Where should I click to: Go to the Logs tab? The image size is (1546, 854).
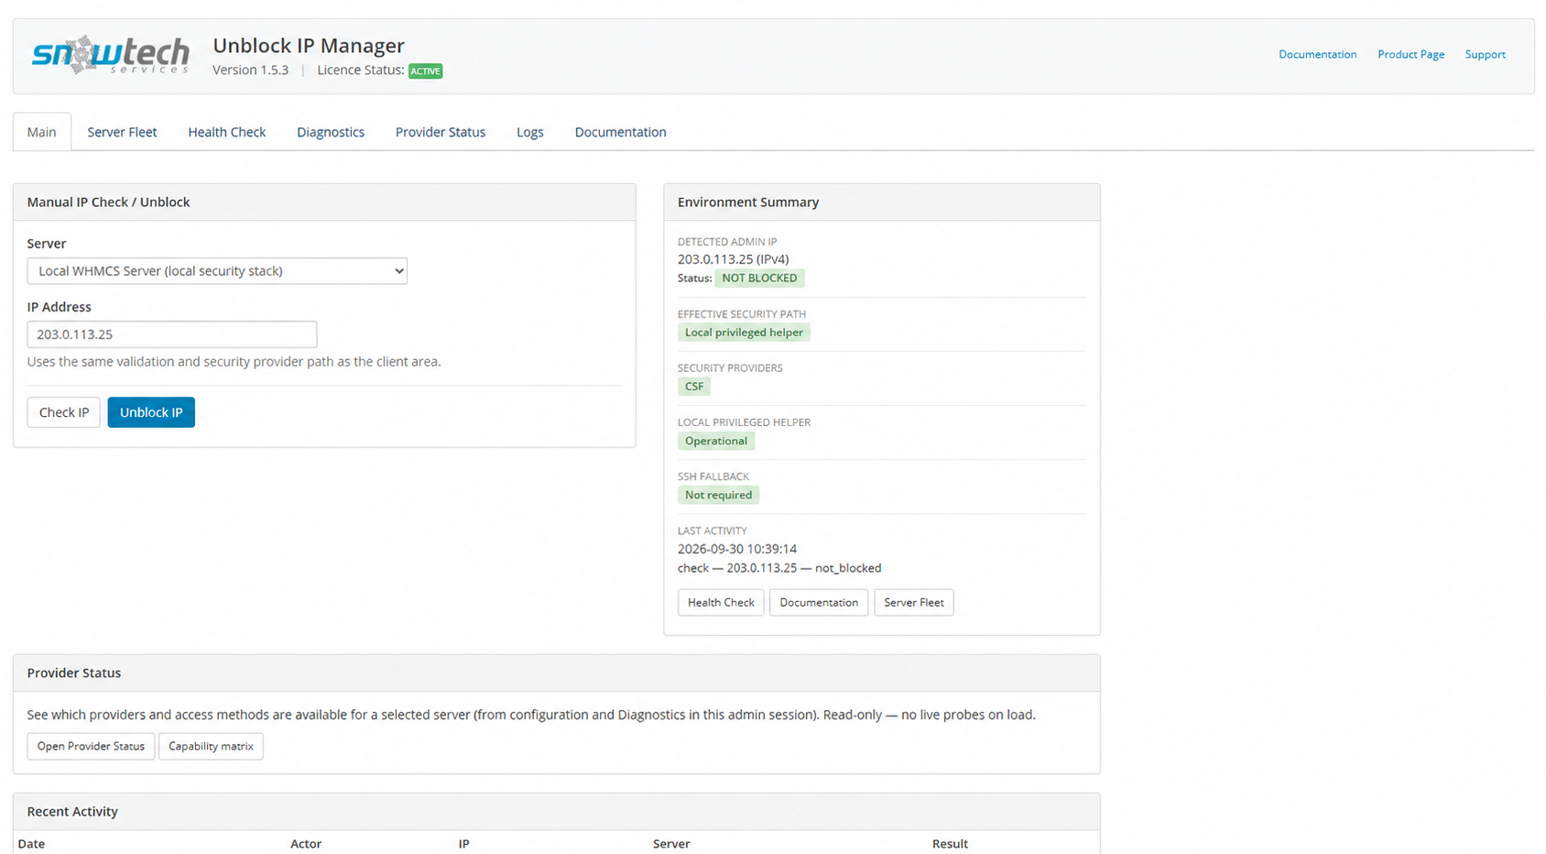[530, 132]
